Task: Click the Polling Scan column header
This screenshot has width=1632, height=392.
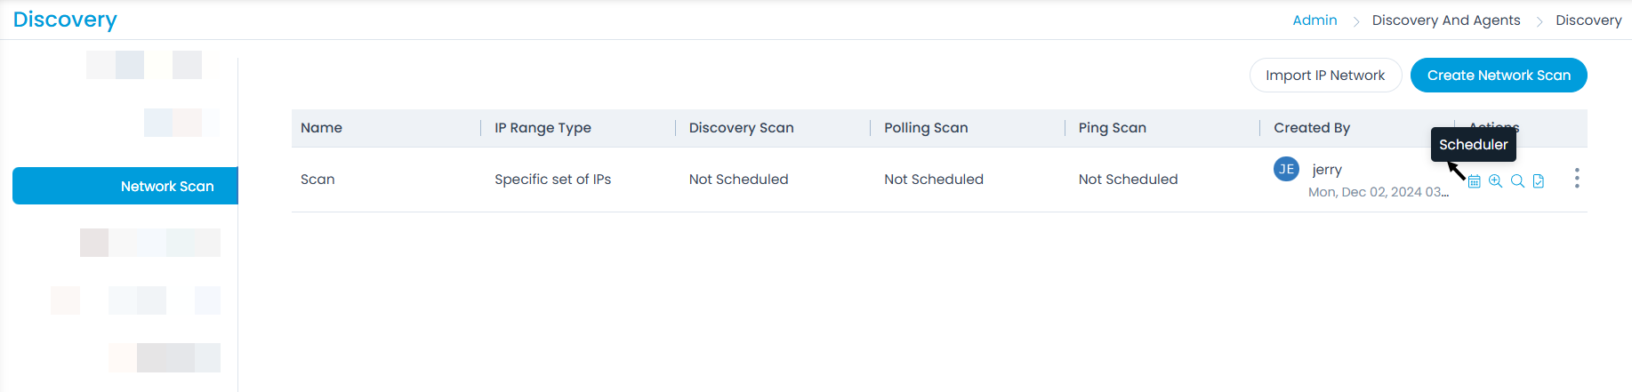Action: (926, 128)
